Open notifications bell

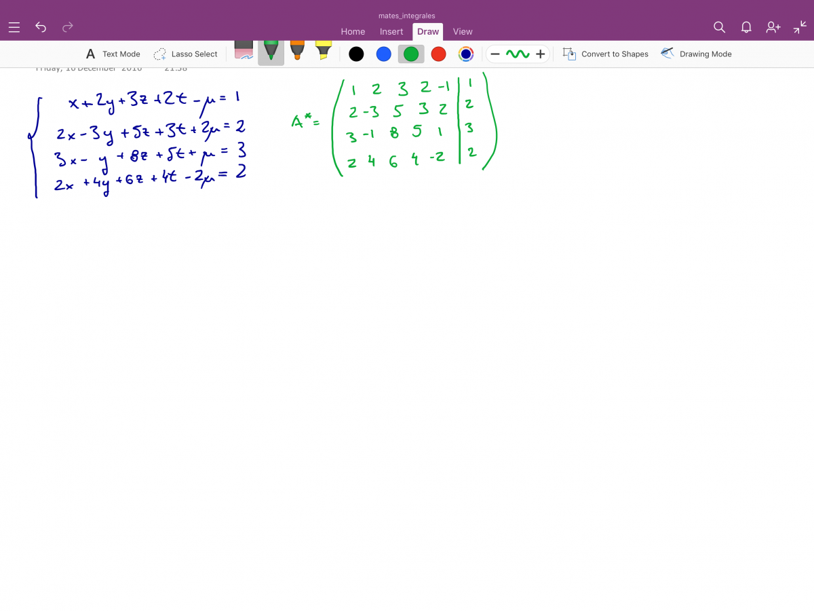pyautogui.click(x=746, y=27)
